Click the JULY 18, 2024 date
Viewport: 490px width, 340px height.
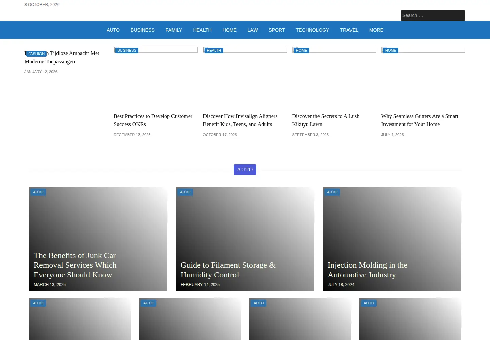[341, 285]
